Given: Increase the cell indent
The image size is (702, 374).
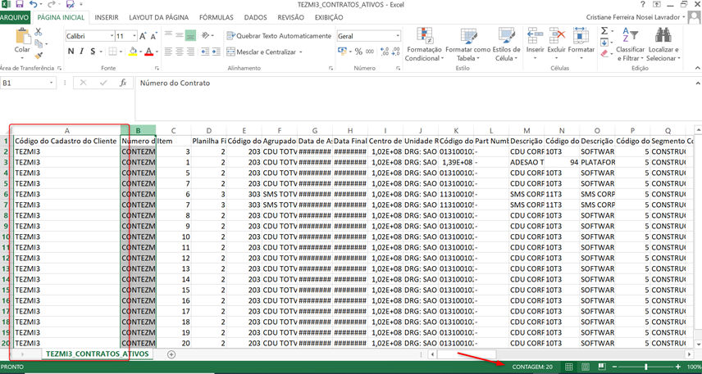Looking at the screenshot, I should [217, 52].
